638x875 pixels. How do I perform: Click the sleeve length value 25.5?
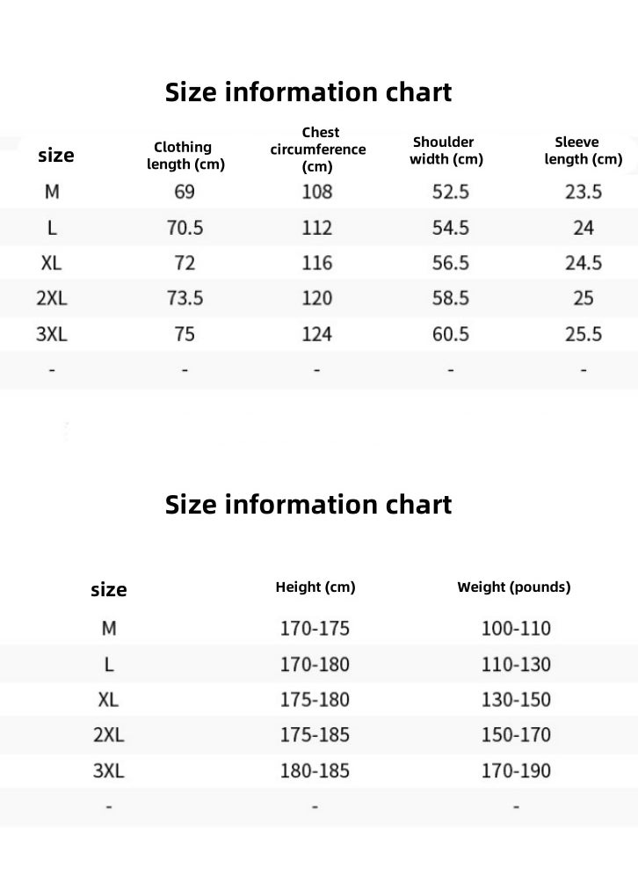click(584, 333)
